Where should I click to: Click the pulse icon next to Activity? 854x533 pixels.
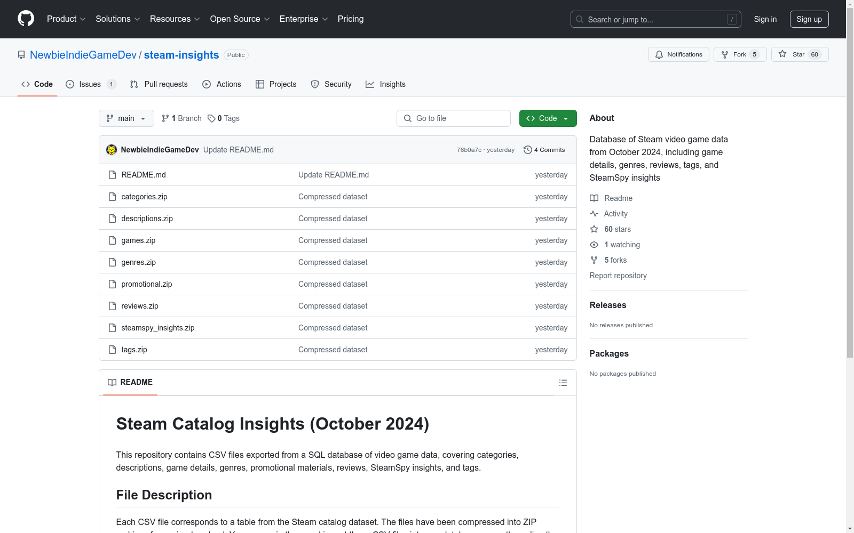[594, 214]
